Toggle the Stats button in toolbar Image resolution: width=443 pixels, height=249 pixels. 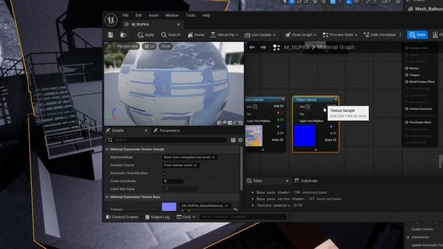[417, 35]
